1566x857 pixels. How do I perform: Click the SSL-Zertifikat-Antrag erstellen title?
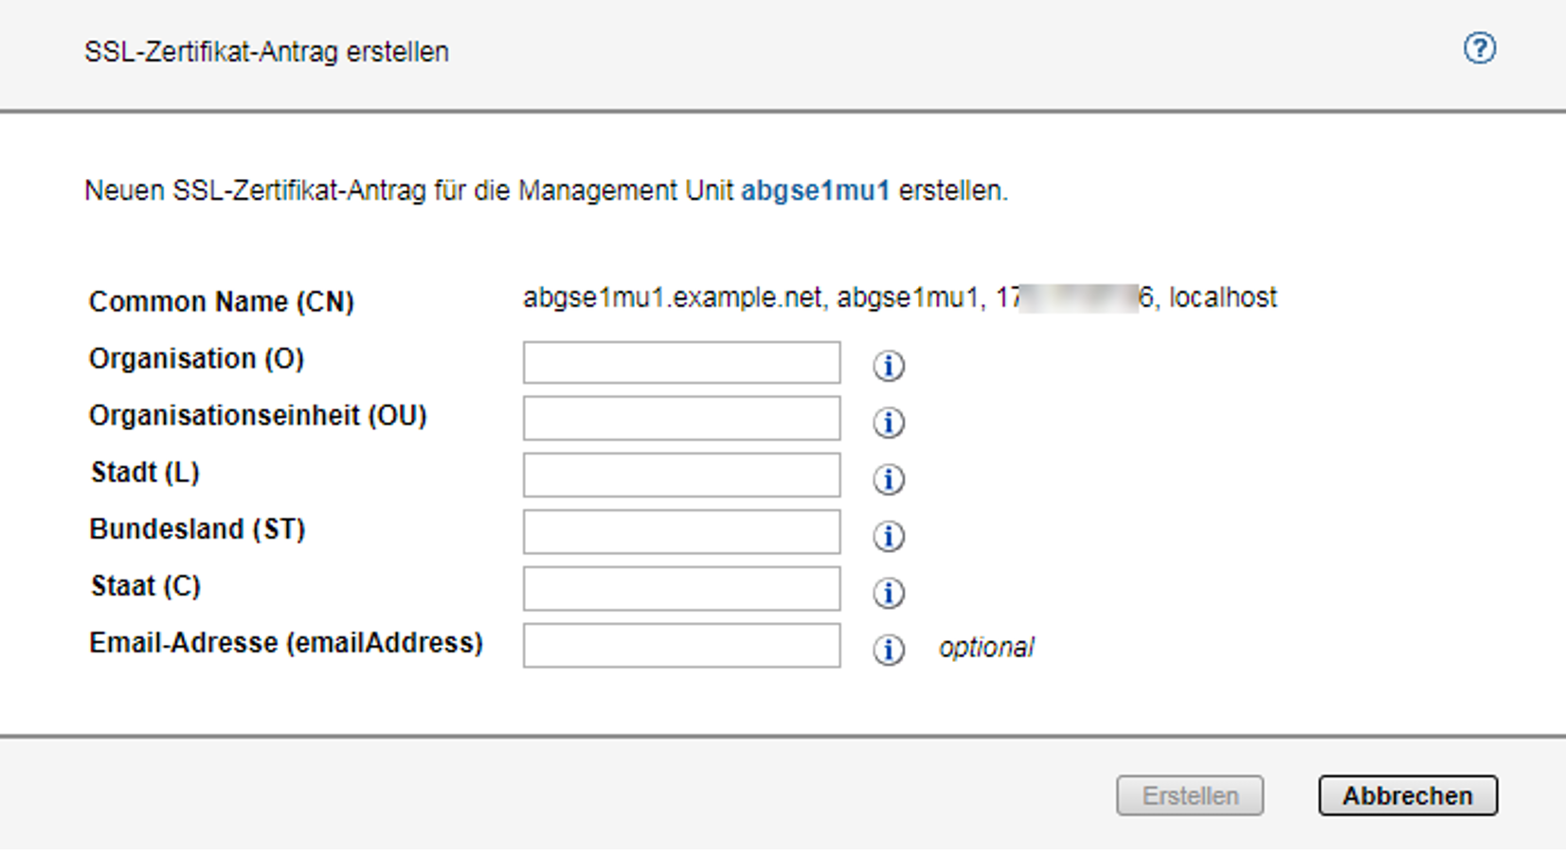[x=266, y=52]
